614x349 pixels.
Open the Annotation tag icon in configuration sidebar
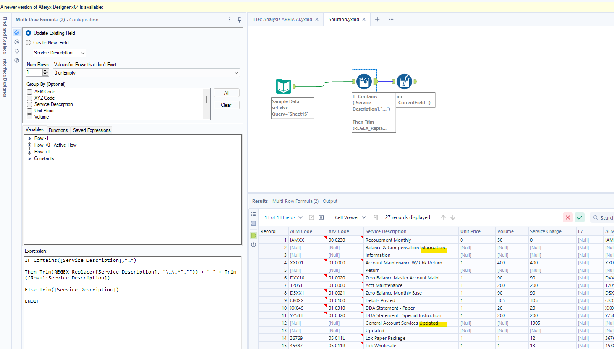(x=16, y=51)
